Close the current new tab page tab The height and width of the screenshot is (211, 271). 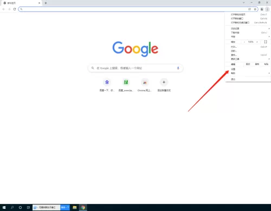39,3
